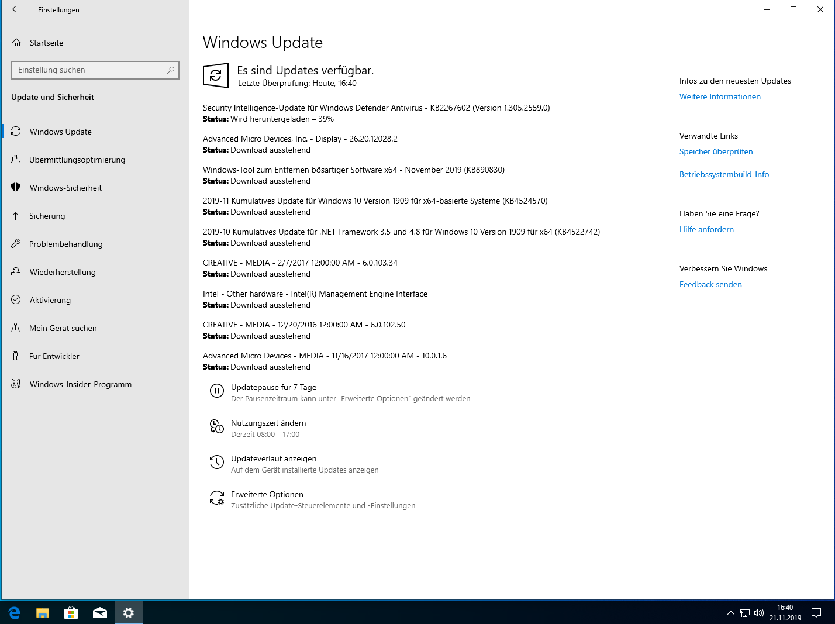Click the Settings gear in taskbar
The image size is (835, 624).
coord(129,612)
